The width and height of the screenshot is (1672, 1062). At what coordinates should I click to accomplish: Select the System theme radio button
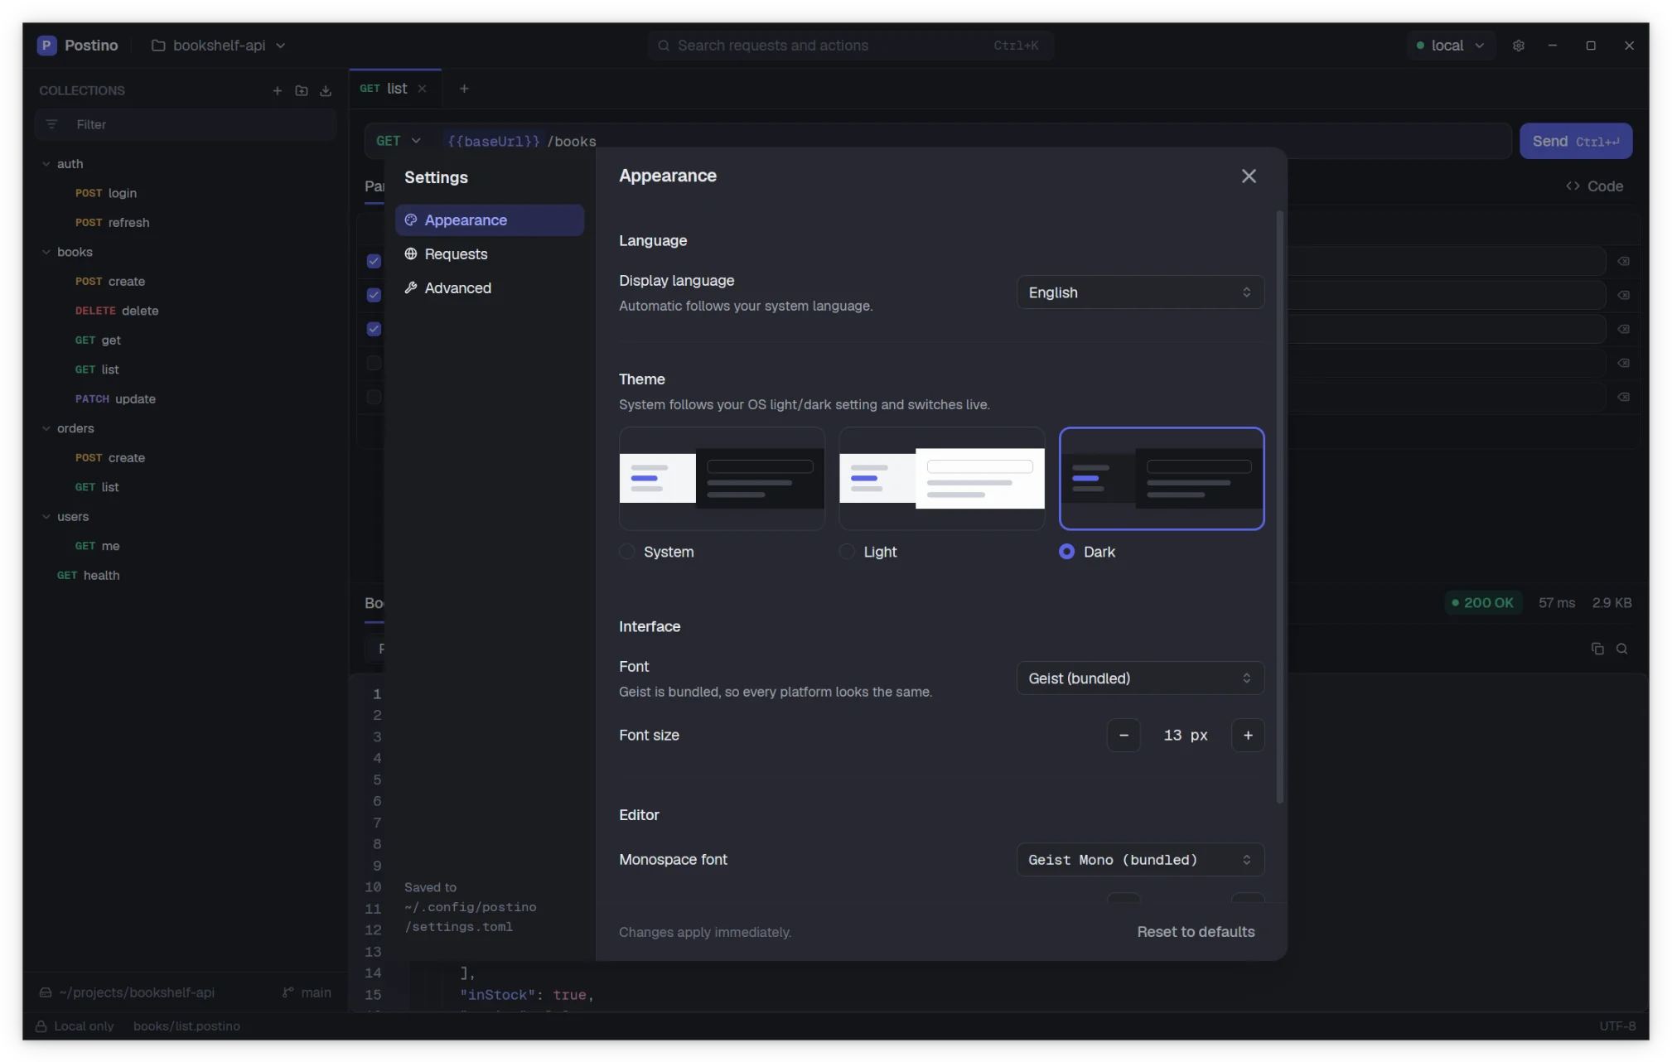click(x=627, y=552)
